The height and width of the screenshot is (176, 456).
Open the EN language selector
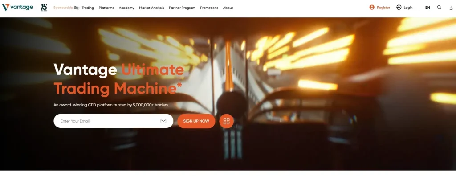tap(427, 8)
